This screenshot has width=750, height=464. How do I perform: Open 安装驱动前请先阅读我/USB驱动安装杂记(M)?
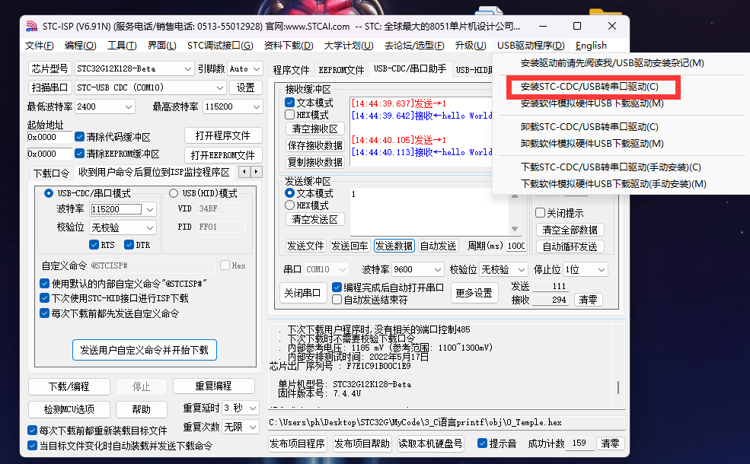[x=612, y=62]
